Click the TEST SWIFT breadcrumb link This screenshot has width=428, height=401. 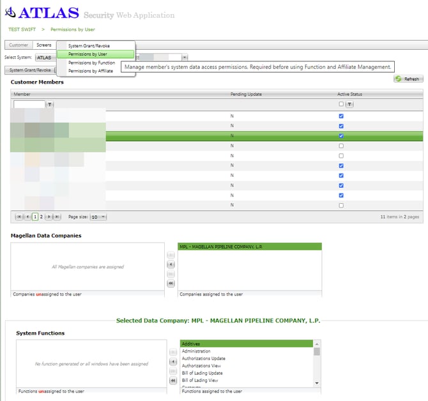pyautogui.click(x=22, y=29)
